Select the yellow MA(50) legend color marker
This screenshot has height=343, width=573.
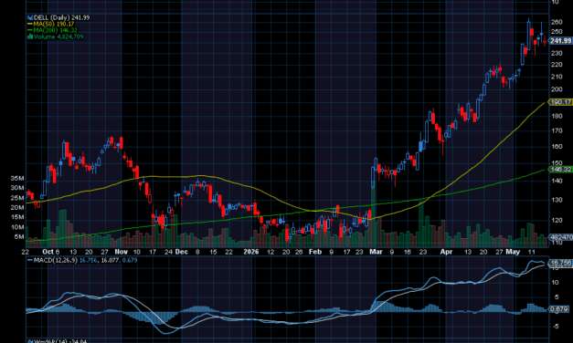[x=30, y=24]
